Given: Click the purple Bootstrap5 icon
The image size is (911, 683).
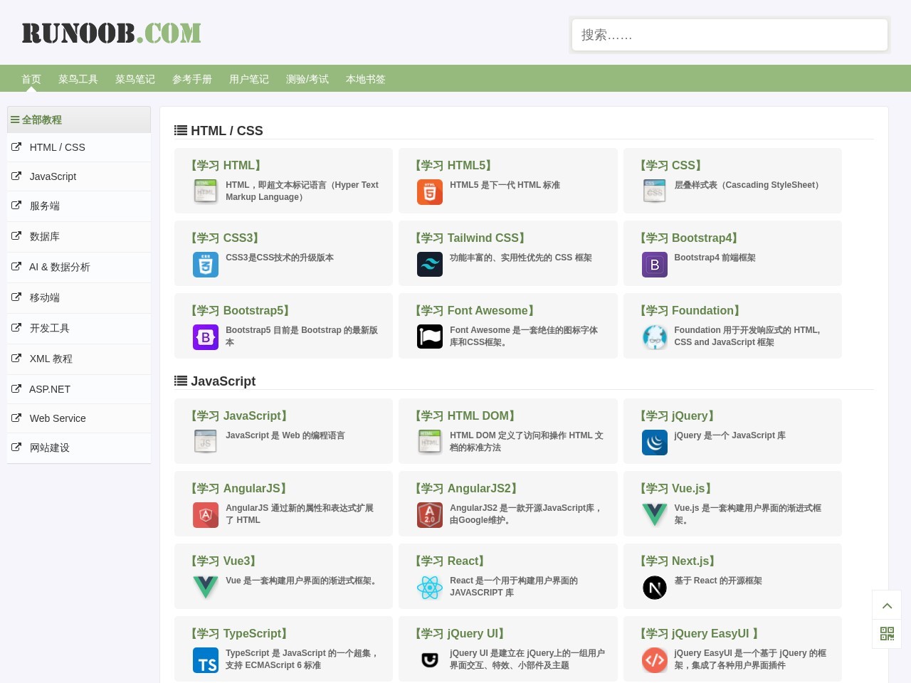Looking at the screenshot, I should coord(205,337).
